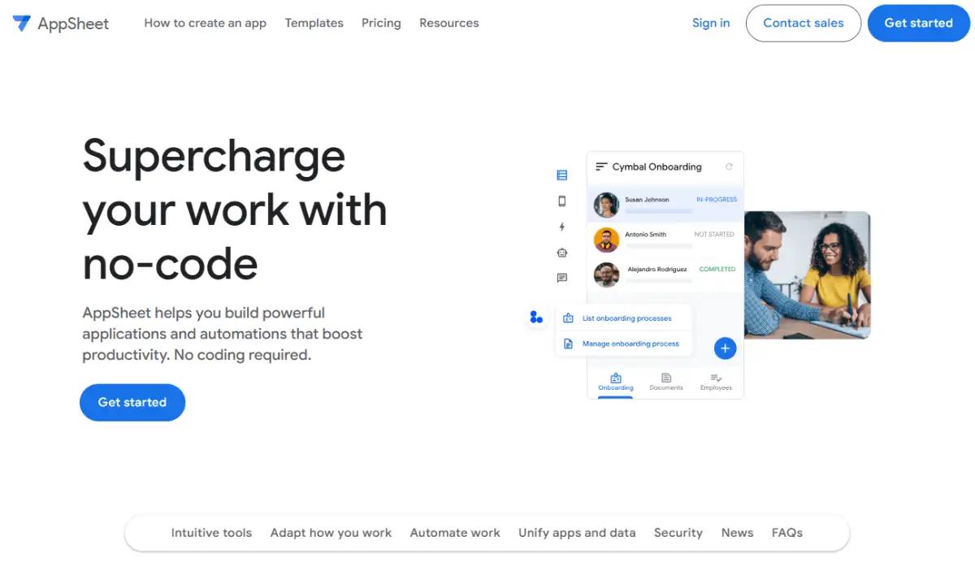This screenshot has width=975, height=566.
Task: Click the hamburger menu icon beside Cymbal Onboarding
Action: click(601, 166)
